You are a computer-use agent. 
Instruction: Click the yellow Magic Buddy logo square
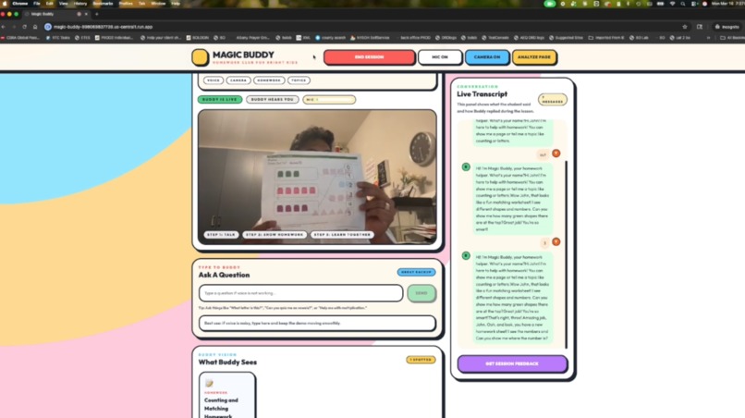[x=200, y=57]
